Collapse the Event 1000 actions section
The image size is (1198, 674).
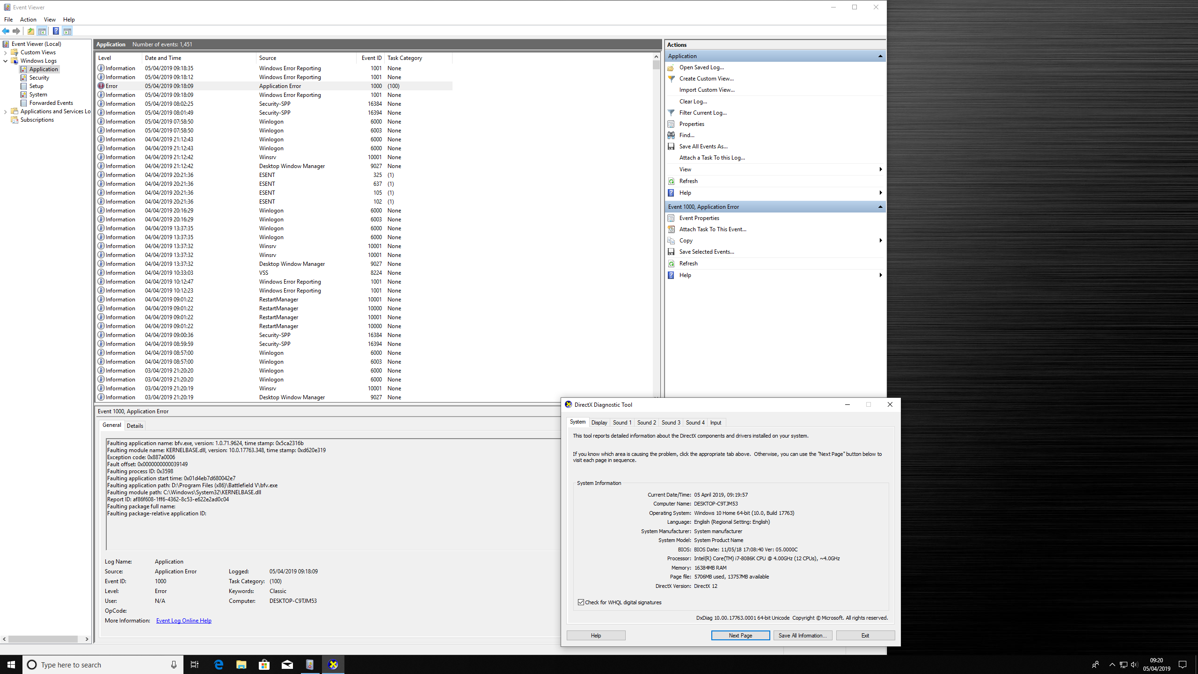[880, 207]
